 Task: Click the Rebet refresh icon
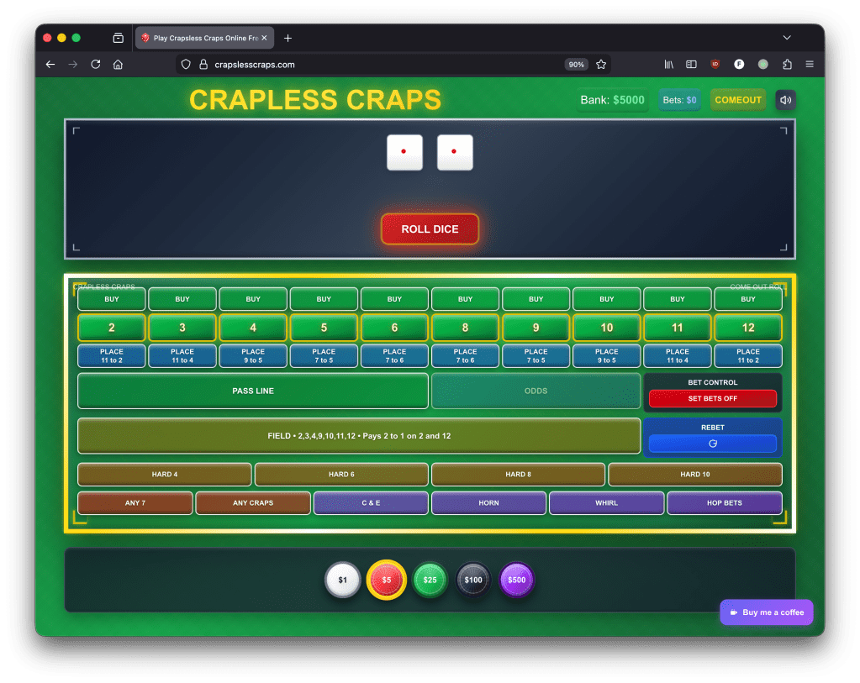click(712, 444)
